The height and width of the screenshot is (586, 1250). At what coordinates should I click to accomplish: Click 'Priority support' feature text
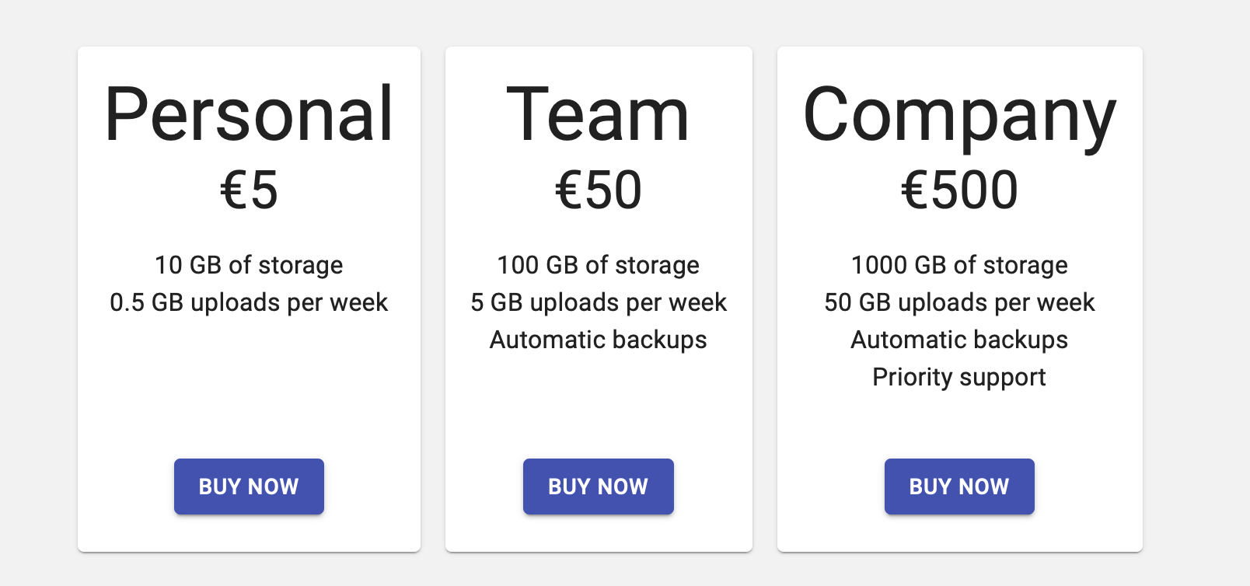click(959, 377)
